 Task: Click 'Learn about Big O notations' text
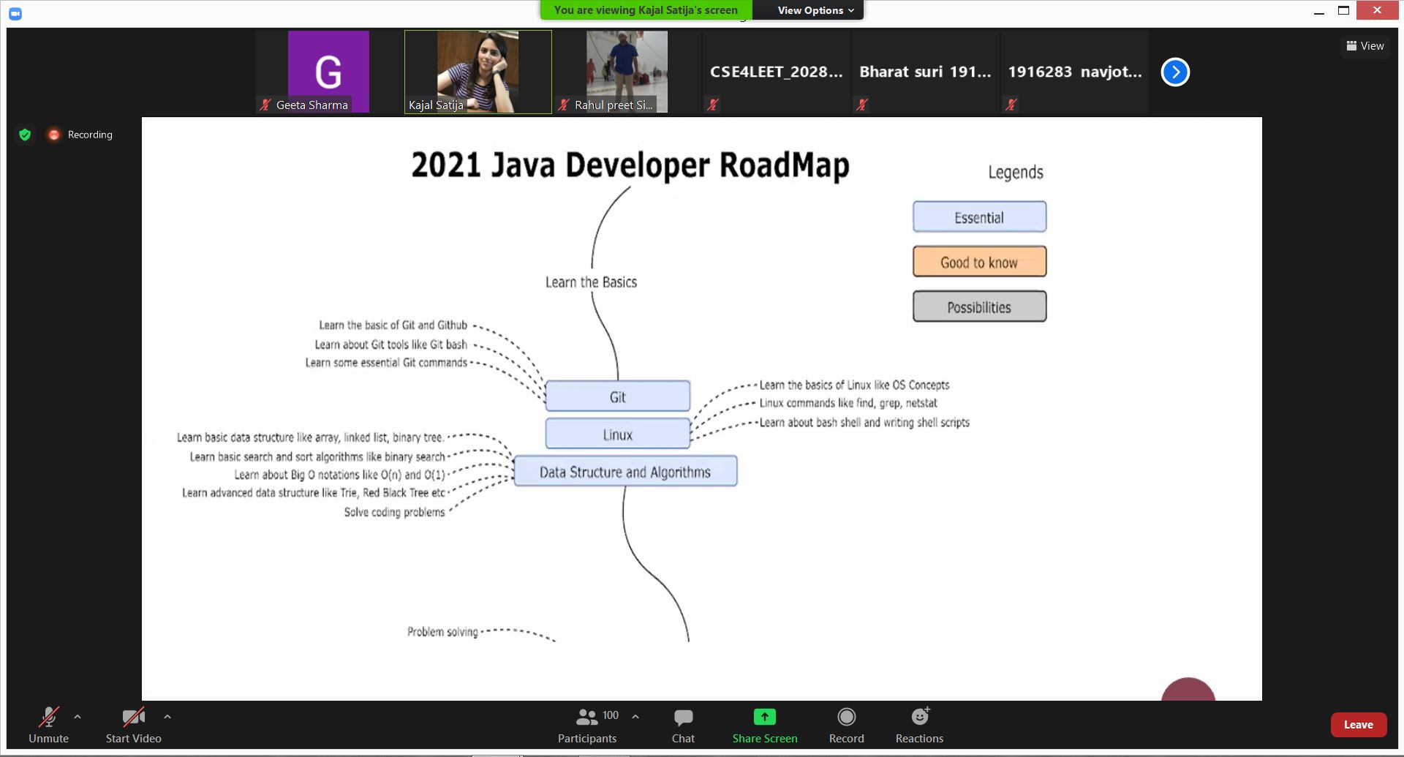tap(339, 475)
